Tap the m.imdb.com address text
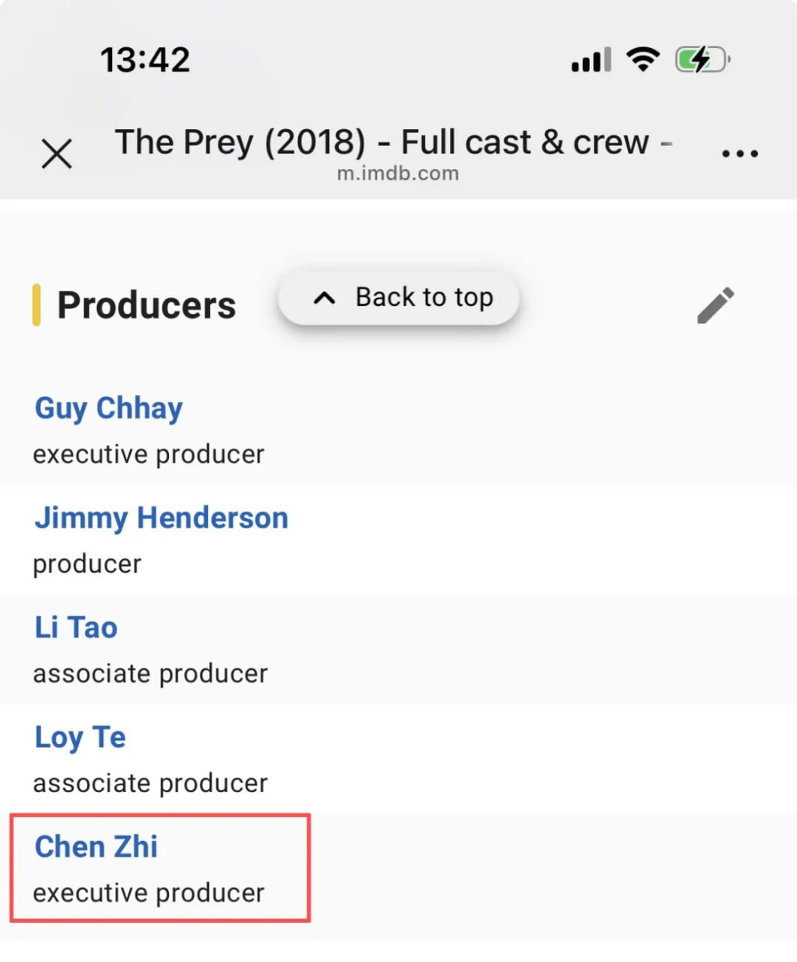The height and width of the screenshot is (962, 797). [x=397, y=174]
